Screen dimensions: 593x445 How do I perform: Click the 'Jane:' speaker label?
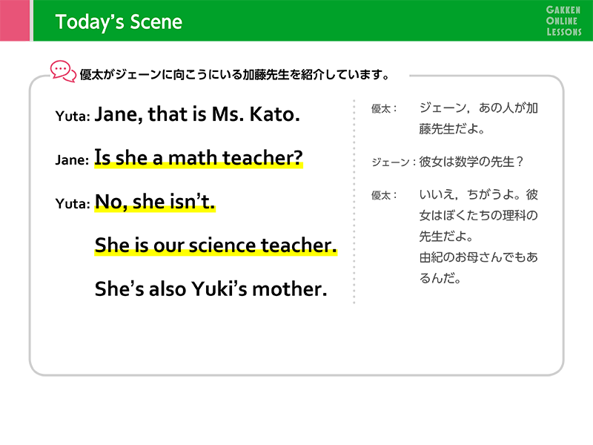(x=72, y=160)
